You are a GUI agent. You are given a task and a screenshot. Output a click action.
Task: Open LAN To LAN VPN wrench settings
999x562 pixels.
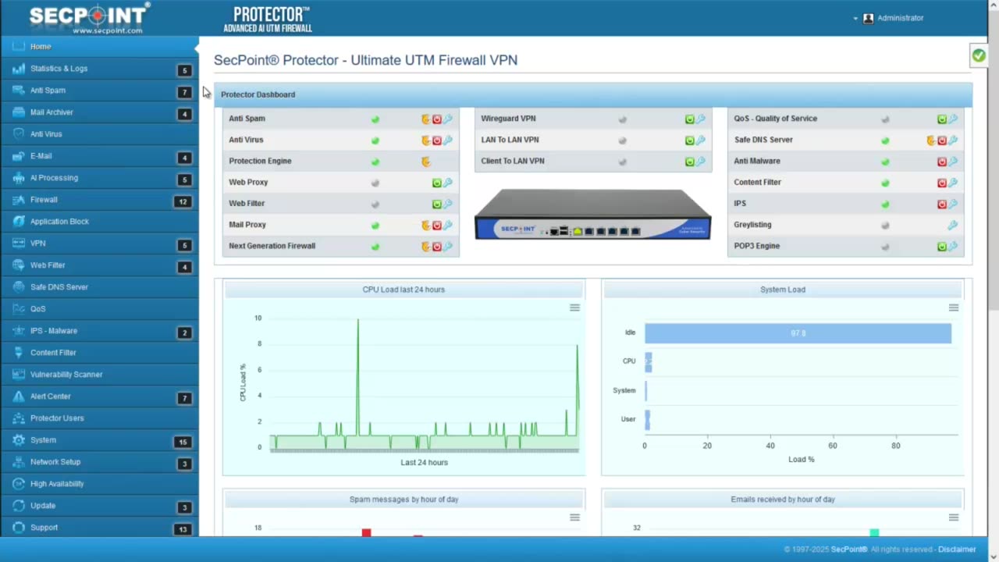point(701,140)
